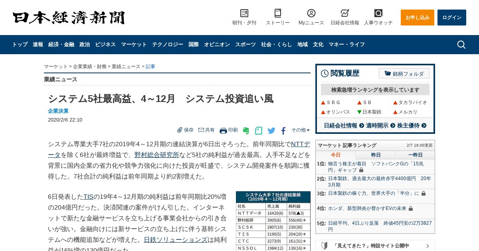This screenshot has width=479, height=251.
Task: Open the 経済・金融 menu item
Action: (61, 45)
